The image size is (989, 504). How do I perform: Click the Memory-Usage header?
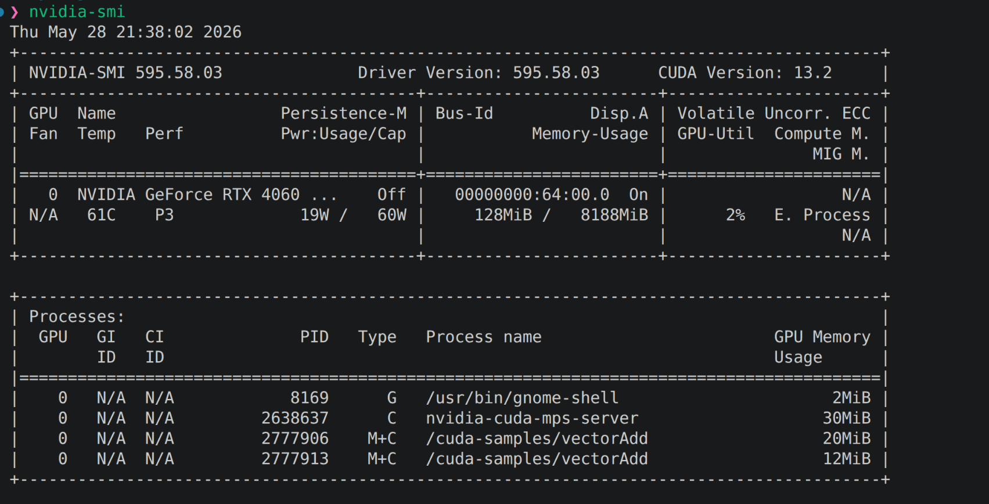pyautogui.click(x=590, y=134)
